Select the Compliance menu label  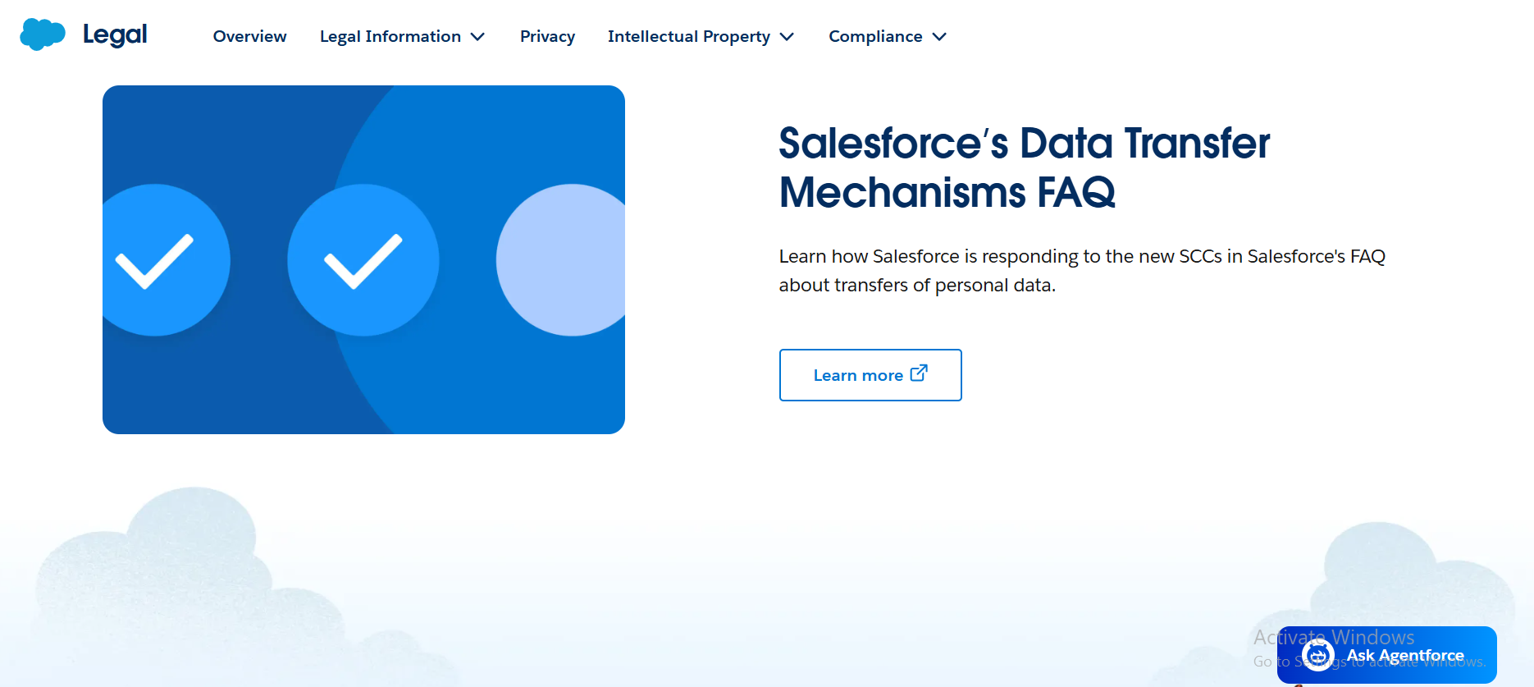click(874, 37)
